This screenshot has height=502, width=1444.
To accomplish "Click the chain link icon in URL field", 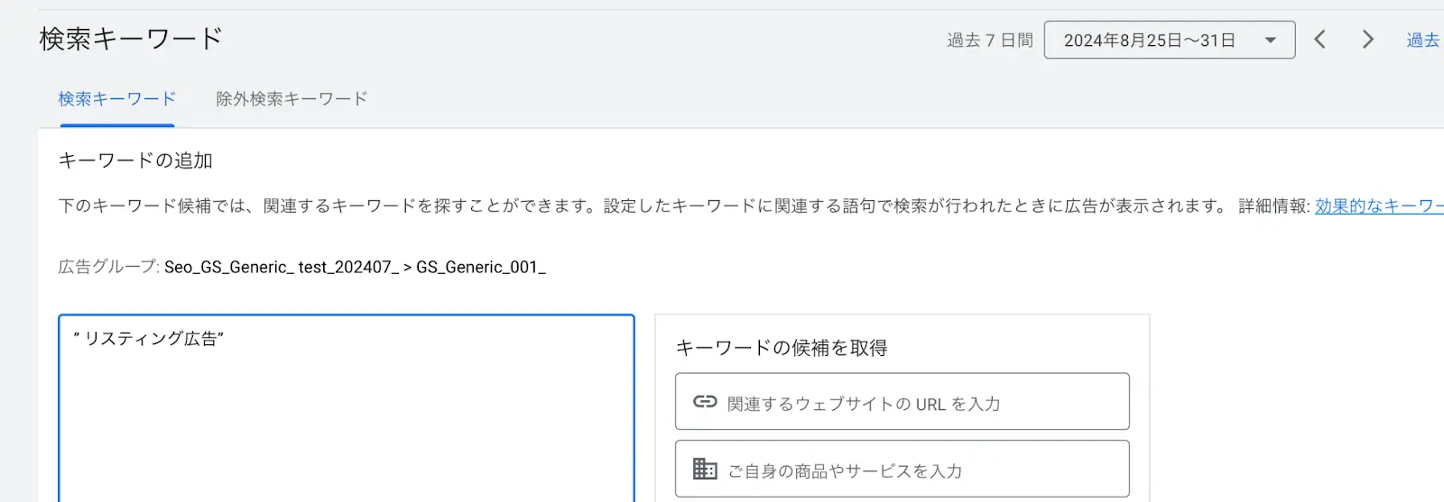I will coord(705,402).
